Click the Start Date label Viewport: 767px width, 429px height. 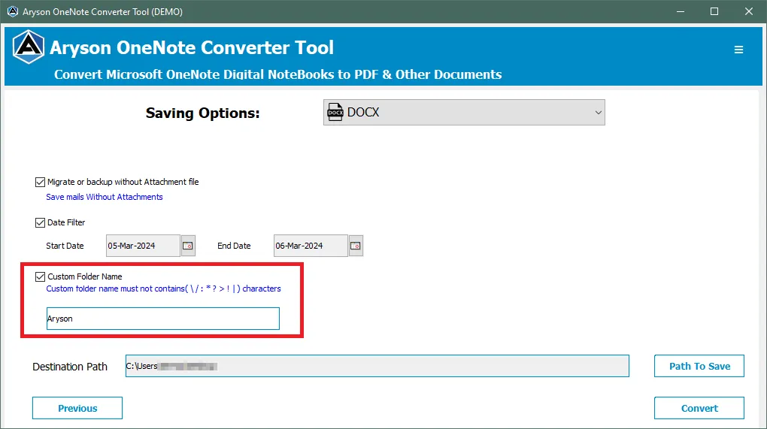(x=65, y=246)
